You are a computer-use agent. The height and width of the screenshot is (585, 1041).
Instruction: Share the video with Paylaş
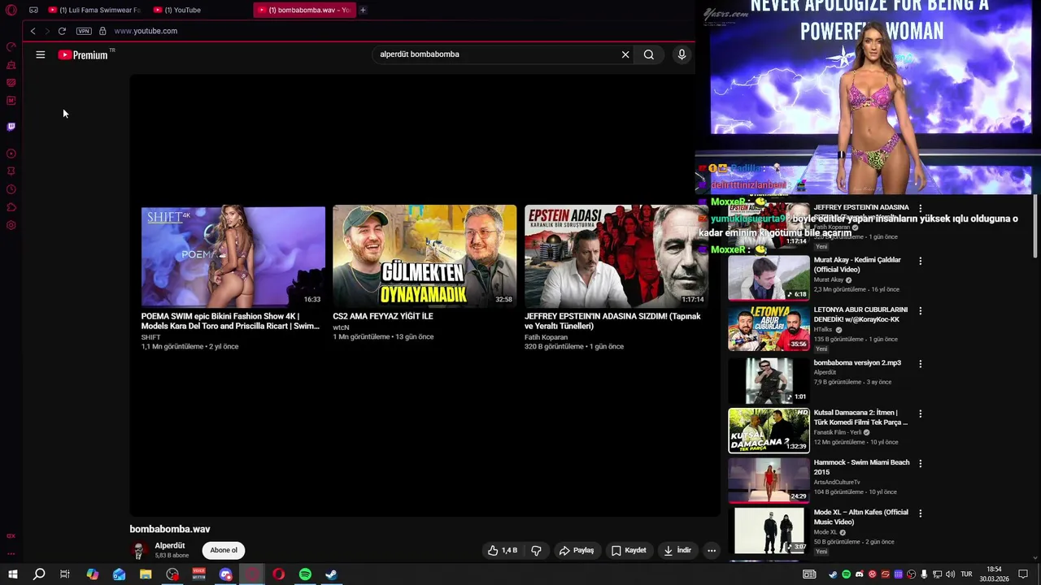(576, 550)
